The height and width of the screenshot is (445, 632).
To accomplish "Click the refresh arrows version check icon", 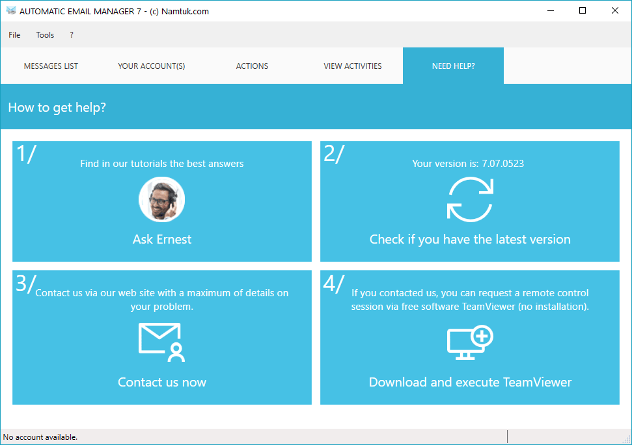I will click(x=470, y=199).
